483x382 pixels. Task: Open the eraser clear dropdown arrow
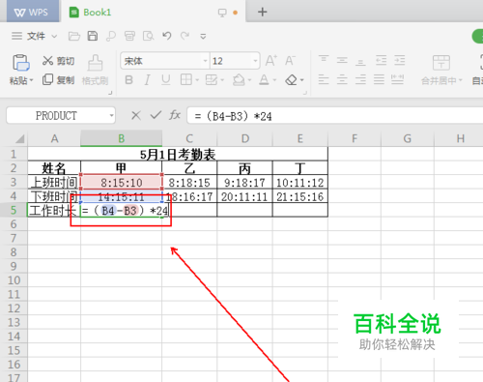click(x=301, y=80)
